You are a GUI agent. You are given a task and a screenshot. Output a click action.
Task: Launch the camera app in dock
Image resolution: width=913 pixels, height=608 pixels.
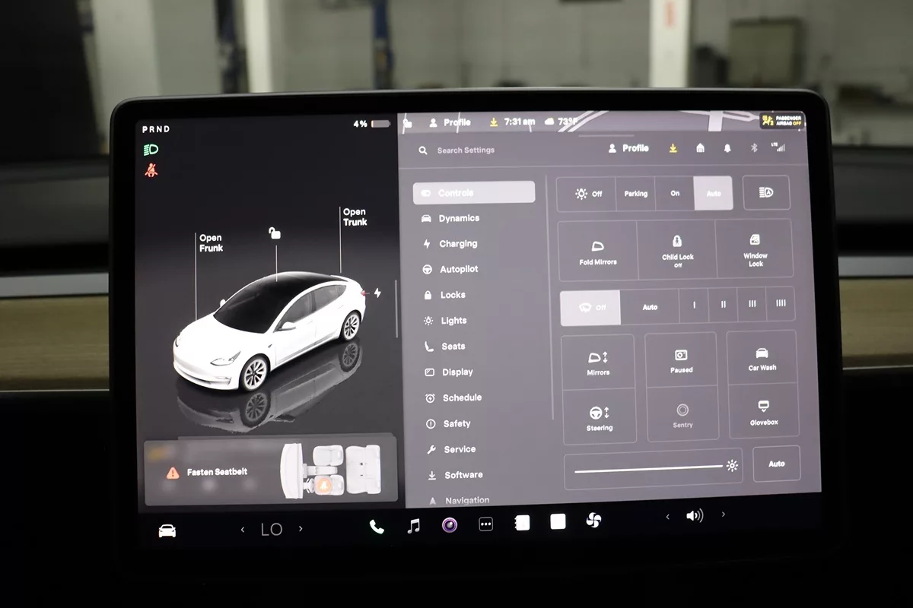click(x=450, y=524)
